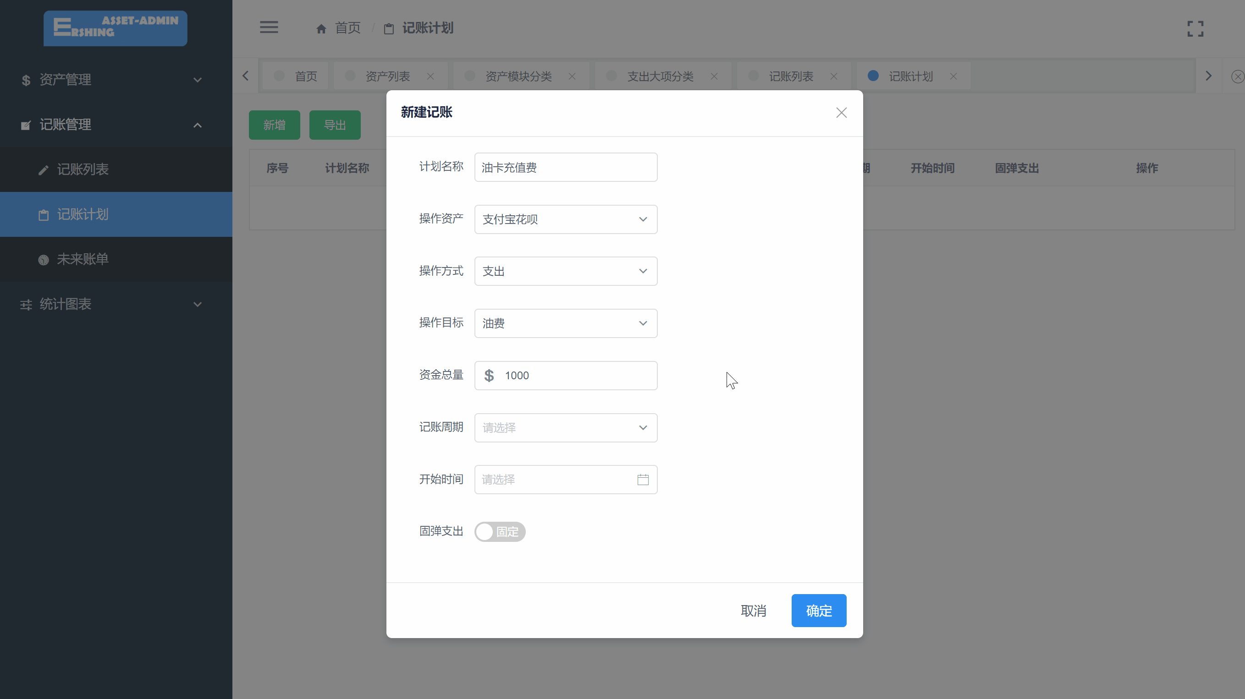Click the 确定 button
Screen dimensions: 1245x699
click(x=819, y=611)
